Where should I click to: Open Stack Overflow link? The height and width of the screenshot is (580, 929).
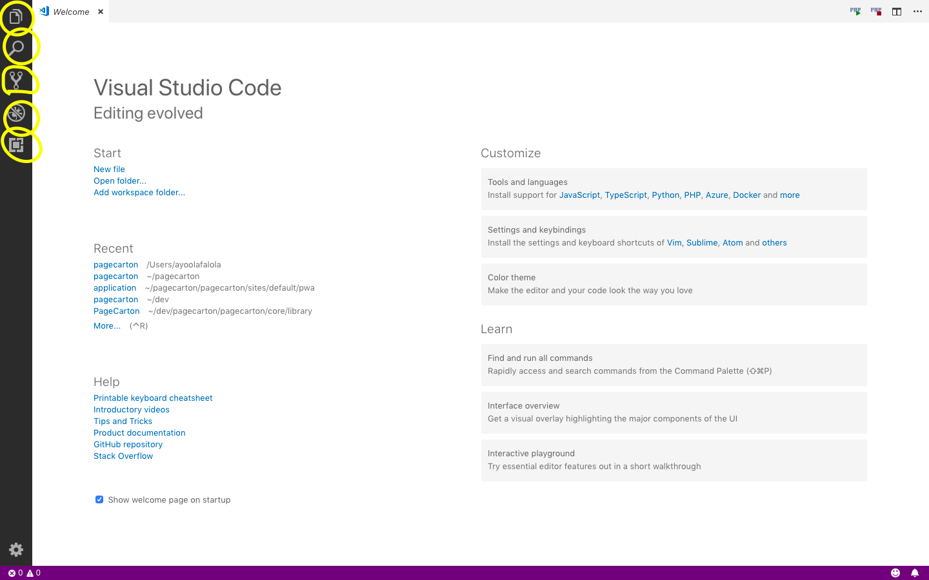point(123,456)
